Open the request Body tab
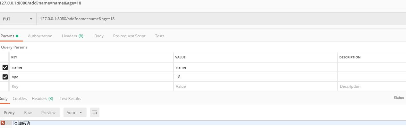 (x=99, y=36)
